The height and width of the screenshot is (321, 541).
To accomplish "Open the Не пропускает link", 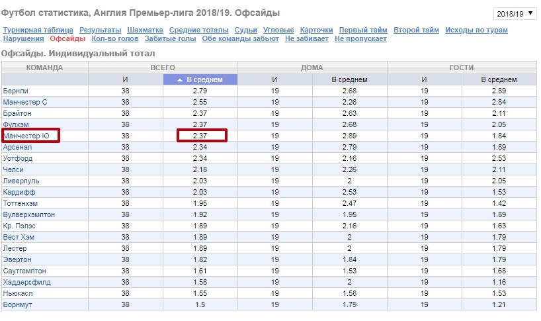I will 360,38.
